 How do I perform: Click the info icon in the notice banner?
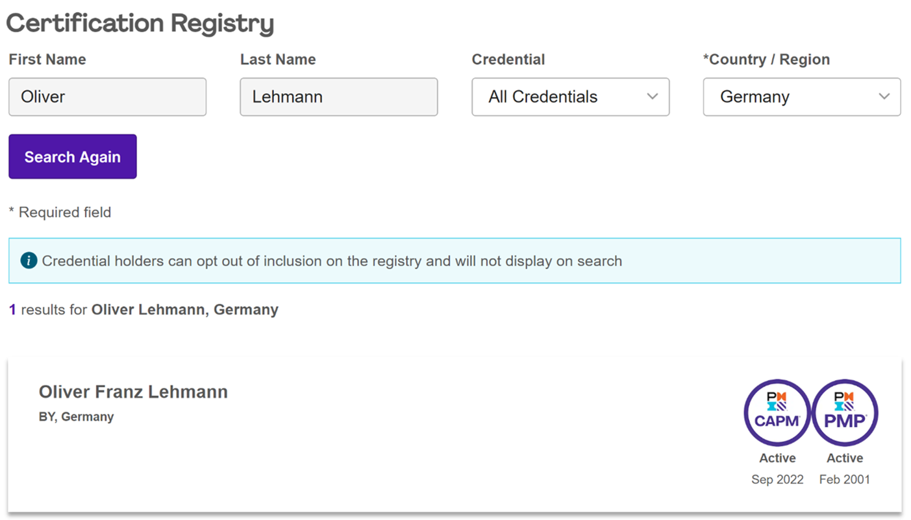coord(29,261)
